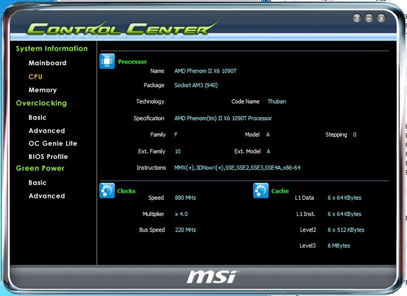Minimize the Control Center window
The width and height of the screenshot is (407, 296).
coord(369,18)
